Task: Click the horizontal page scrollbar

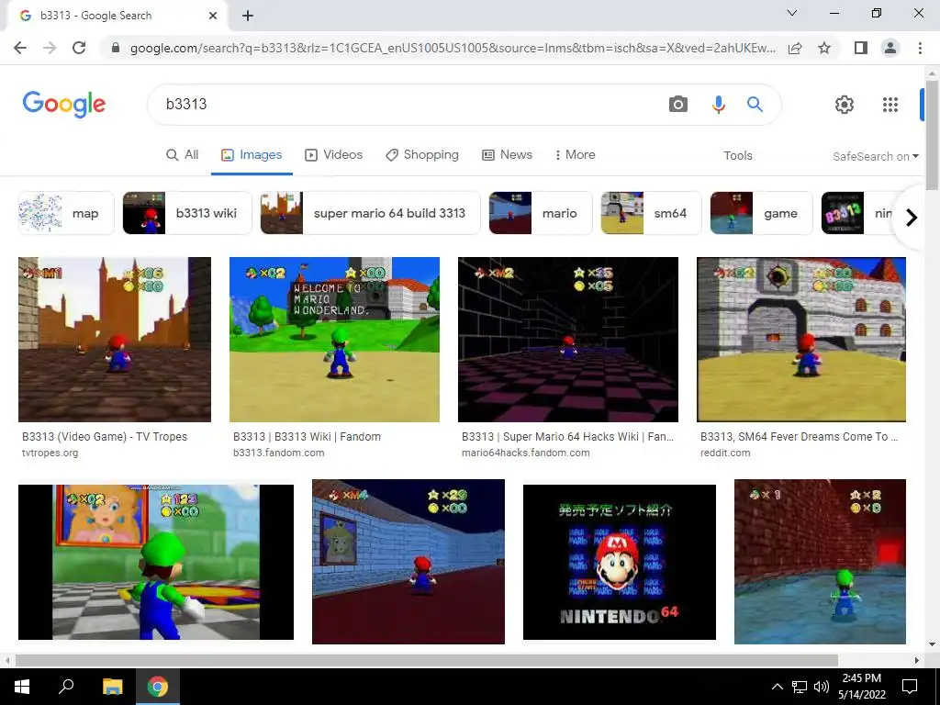Action: point(426,660)
